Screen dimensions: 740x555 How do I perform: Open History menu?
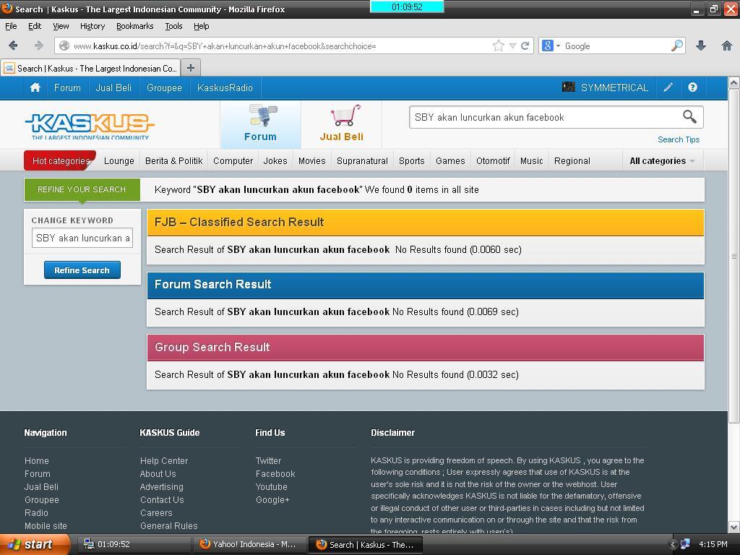[x=92, y=26]
